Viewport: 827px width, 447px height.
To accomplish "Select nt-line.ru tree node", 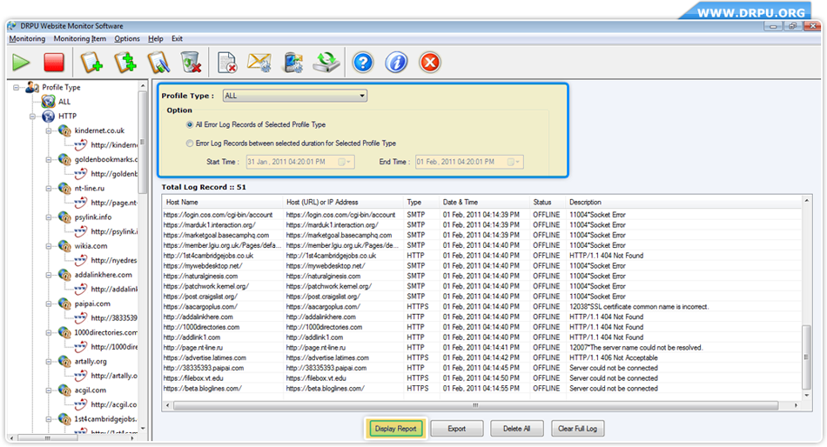I will tap(89, 188).
